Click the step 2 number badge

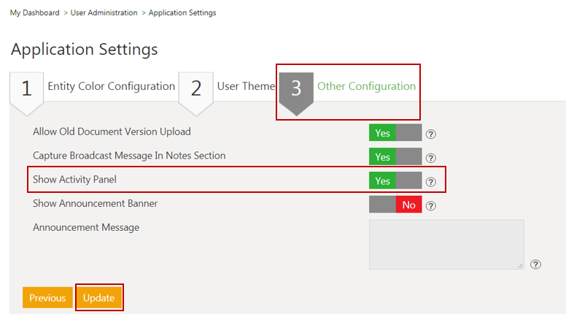(196, 89)
